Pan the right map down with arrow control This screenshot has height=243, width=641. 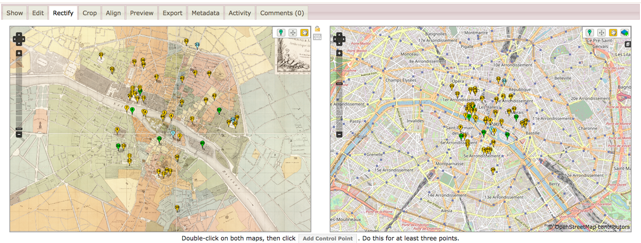(x=339, y=42)
